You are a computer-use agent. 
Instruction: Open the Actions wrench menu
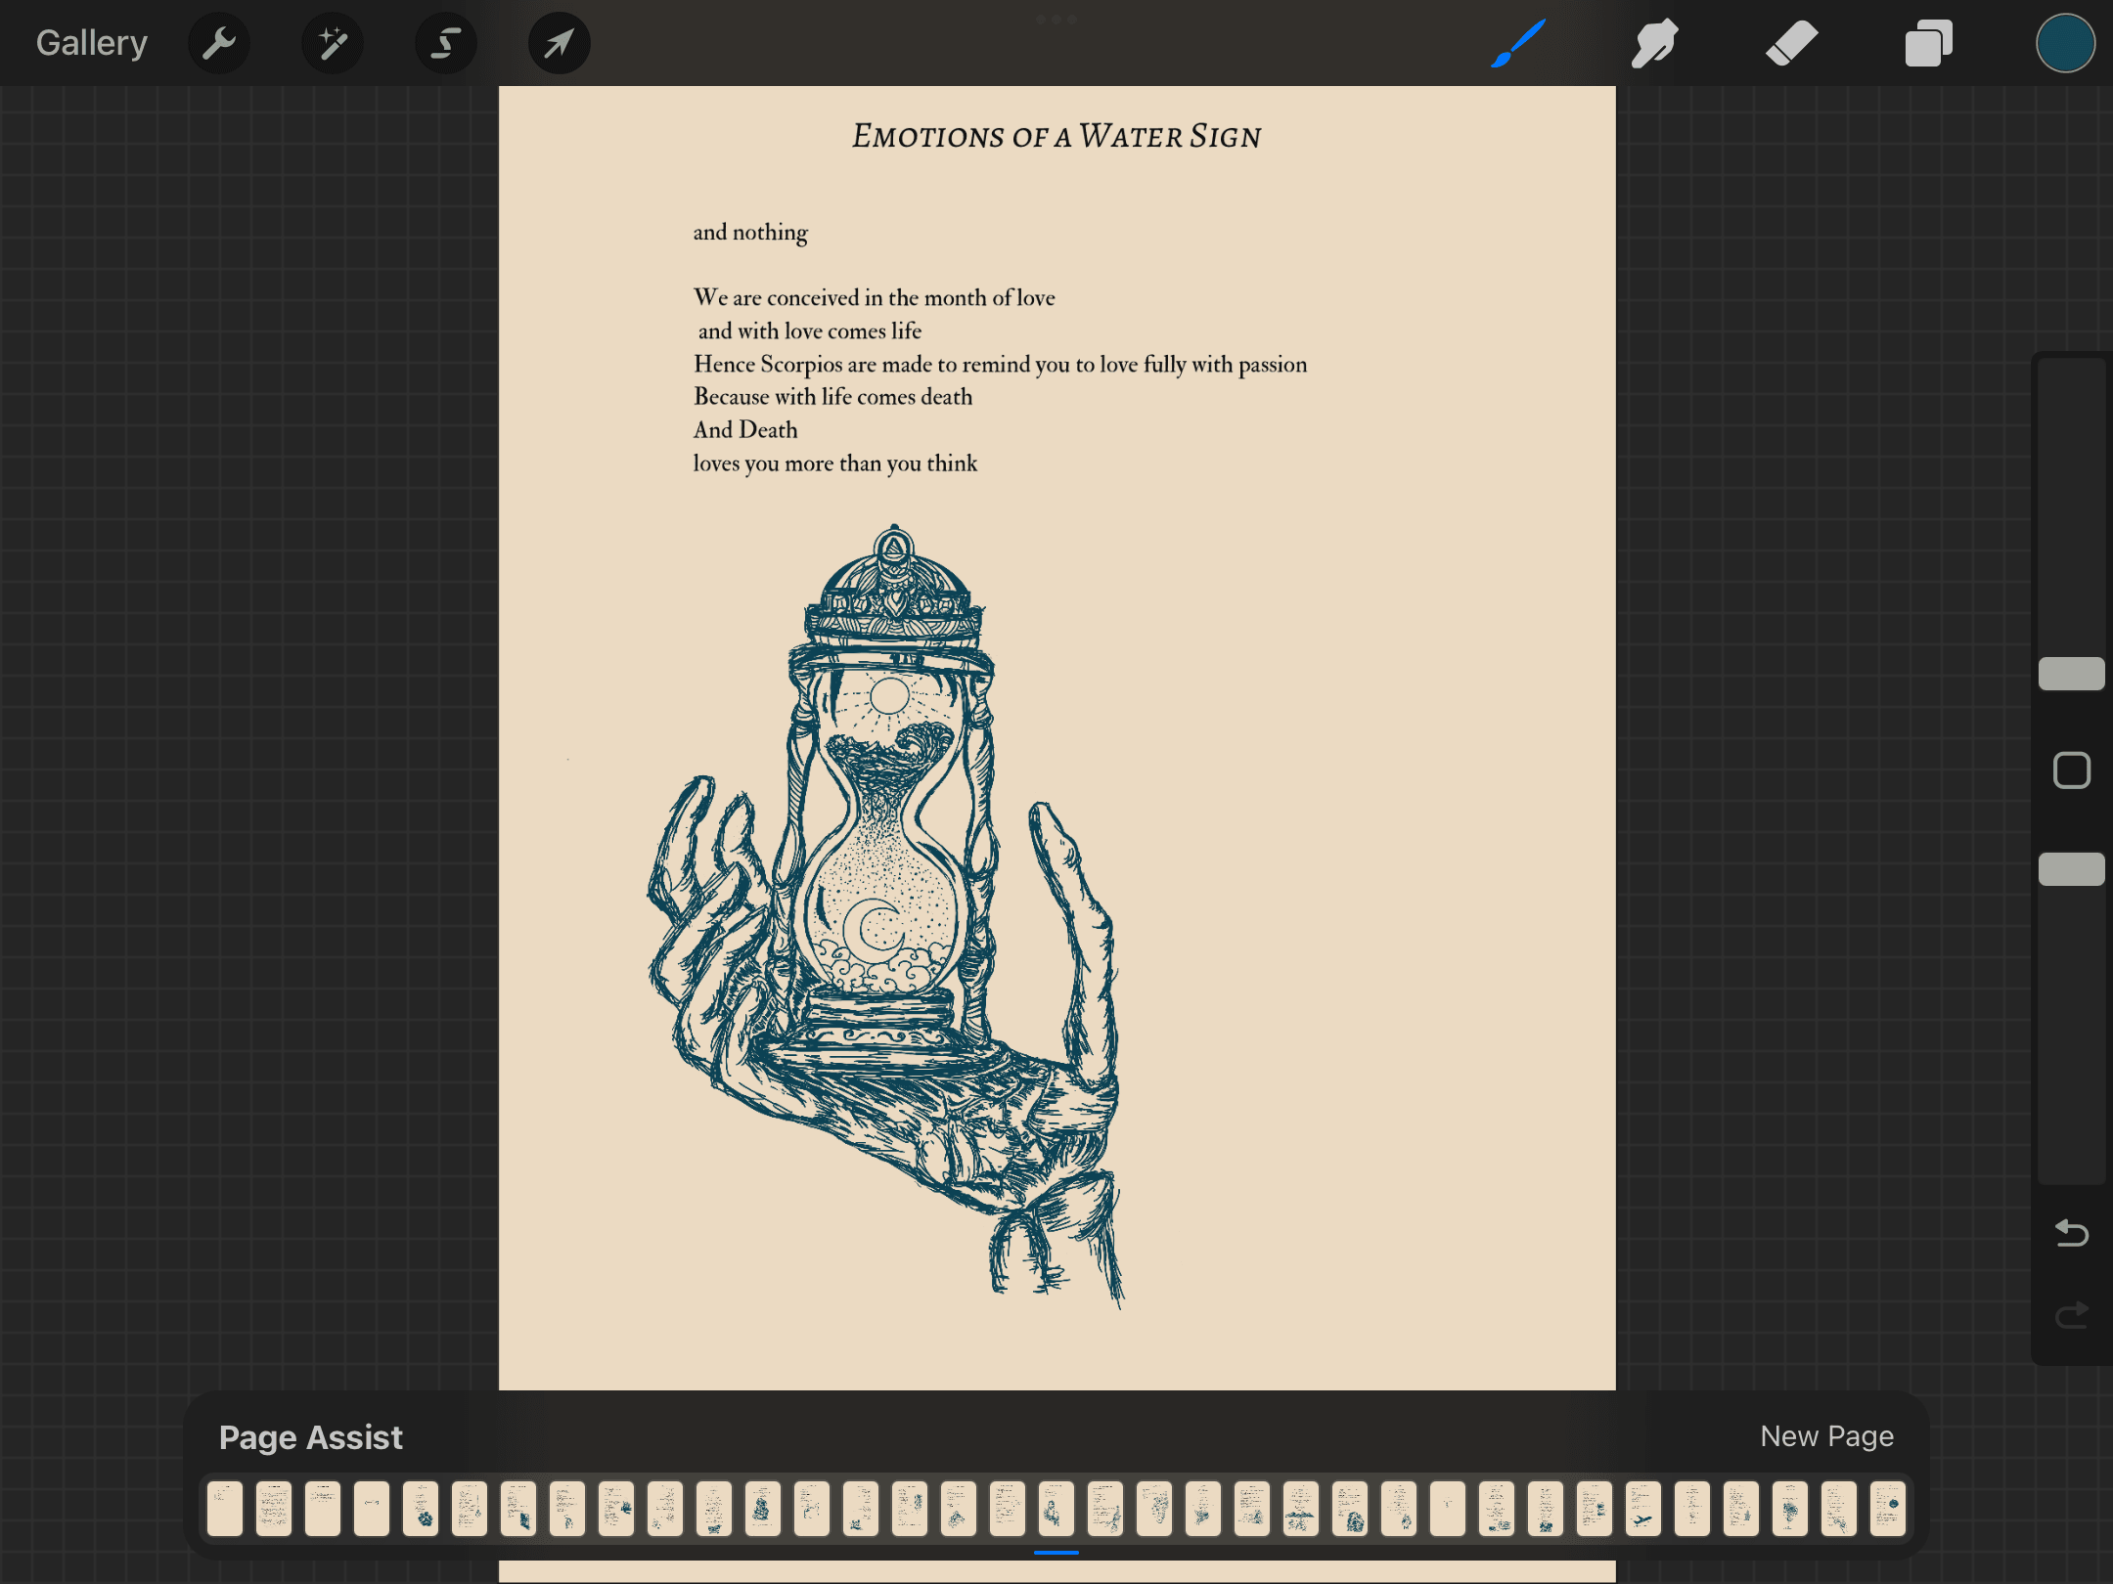(219, 43)
